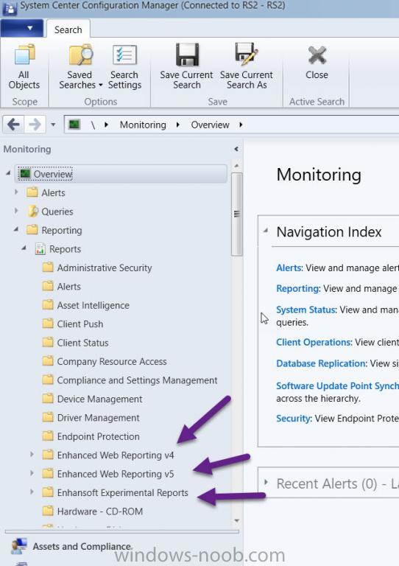
Task: Select Enhanced Web Reporting v4 folder
Action: 108,455
